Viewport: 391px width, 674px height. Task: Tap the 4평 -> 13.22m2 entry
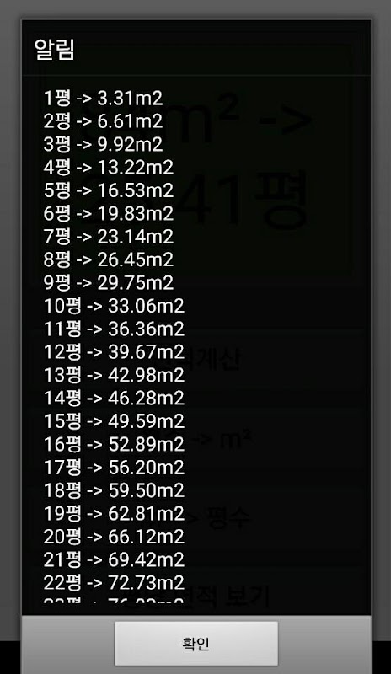click(x=109, y=168)
